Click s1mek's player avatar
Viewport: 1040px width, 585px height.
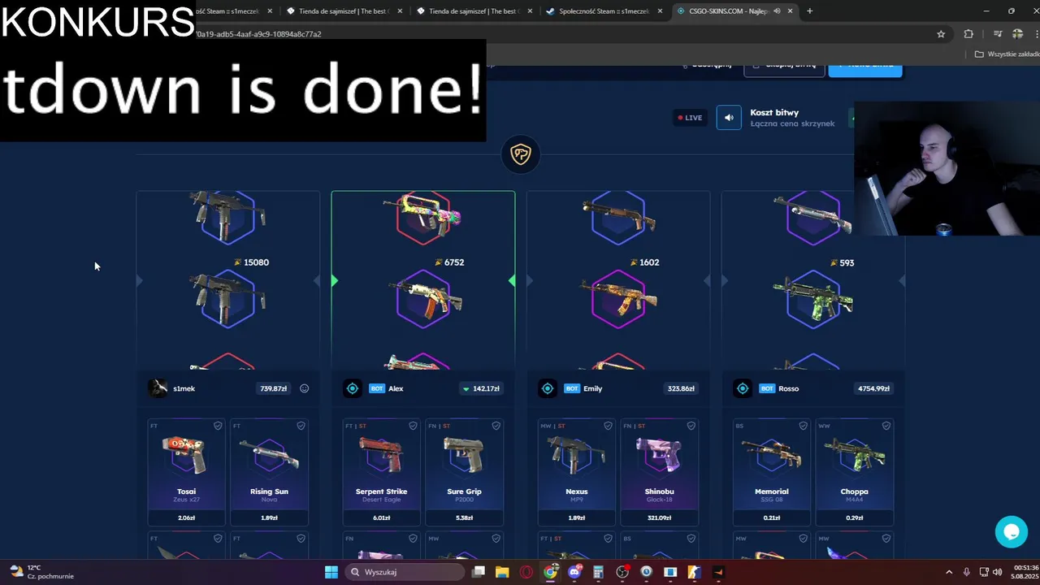tap(158, 388)
